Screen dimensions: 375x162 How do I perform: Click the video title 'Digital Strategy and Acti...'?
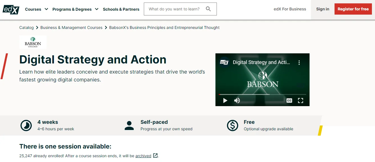click(x=262, y=62)
